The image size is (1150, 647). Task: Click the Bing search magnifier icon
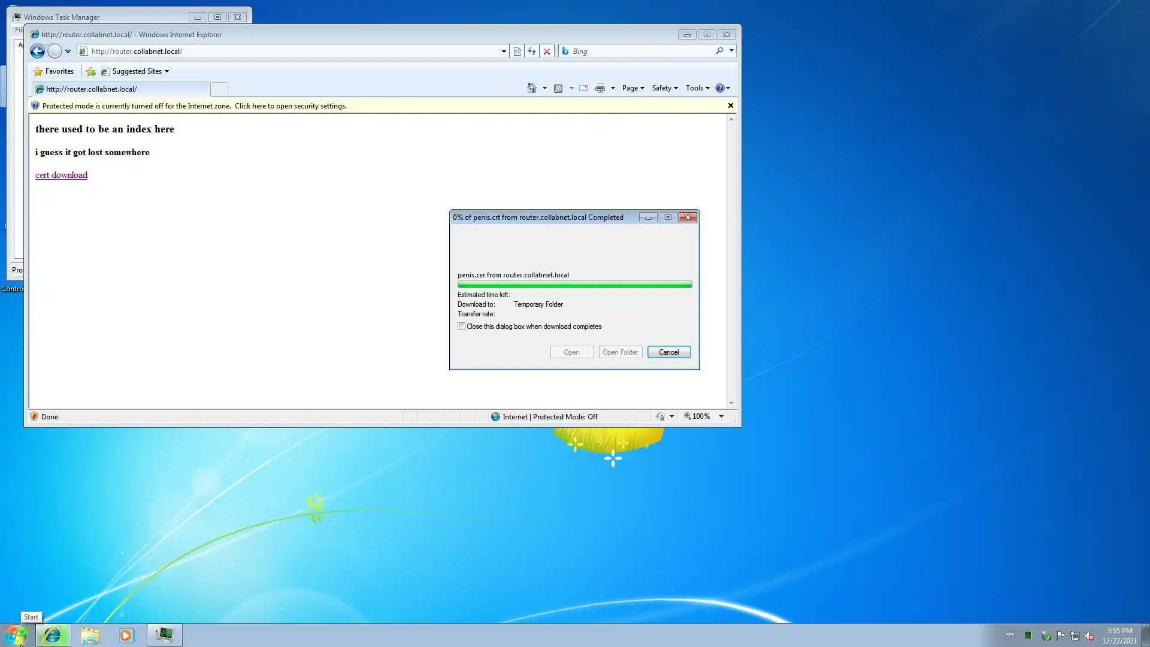tap(719, 51)
